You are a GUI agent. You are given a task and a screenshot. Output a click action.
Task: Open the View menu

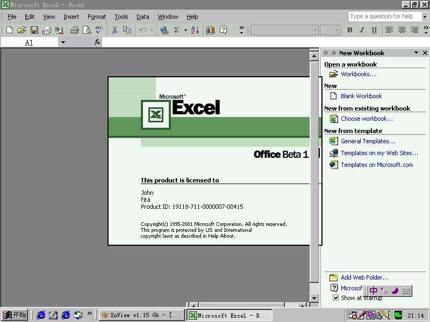[x=49, y=17]
